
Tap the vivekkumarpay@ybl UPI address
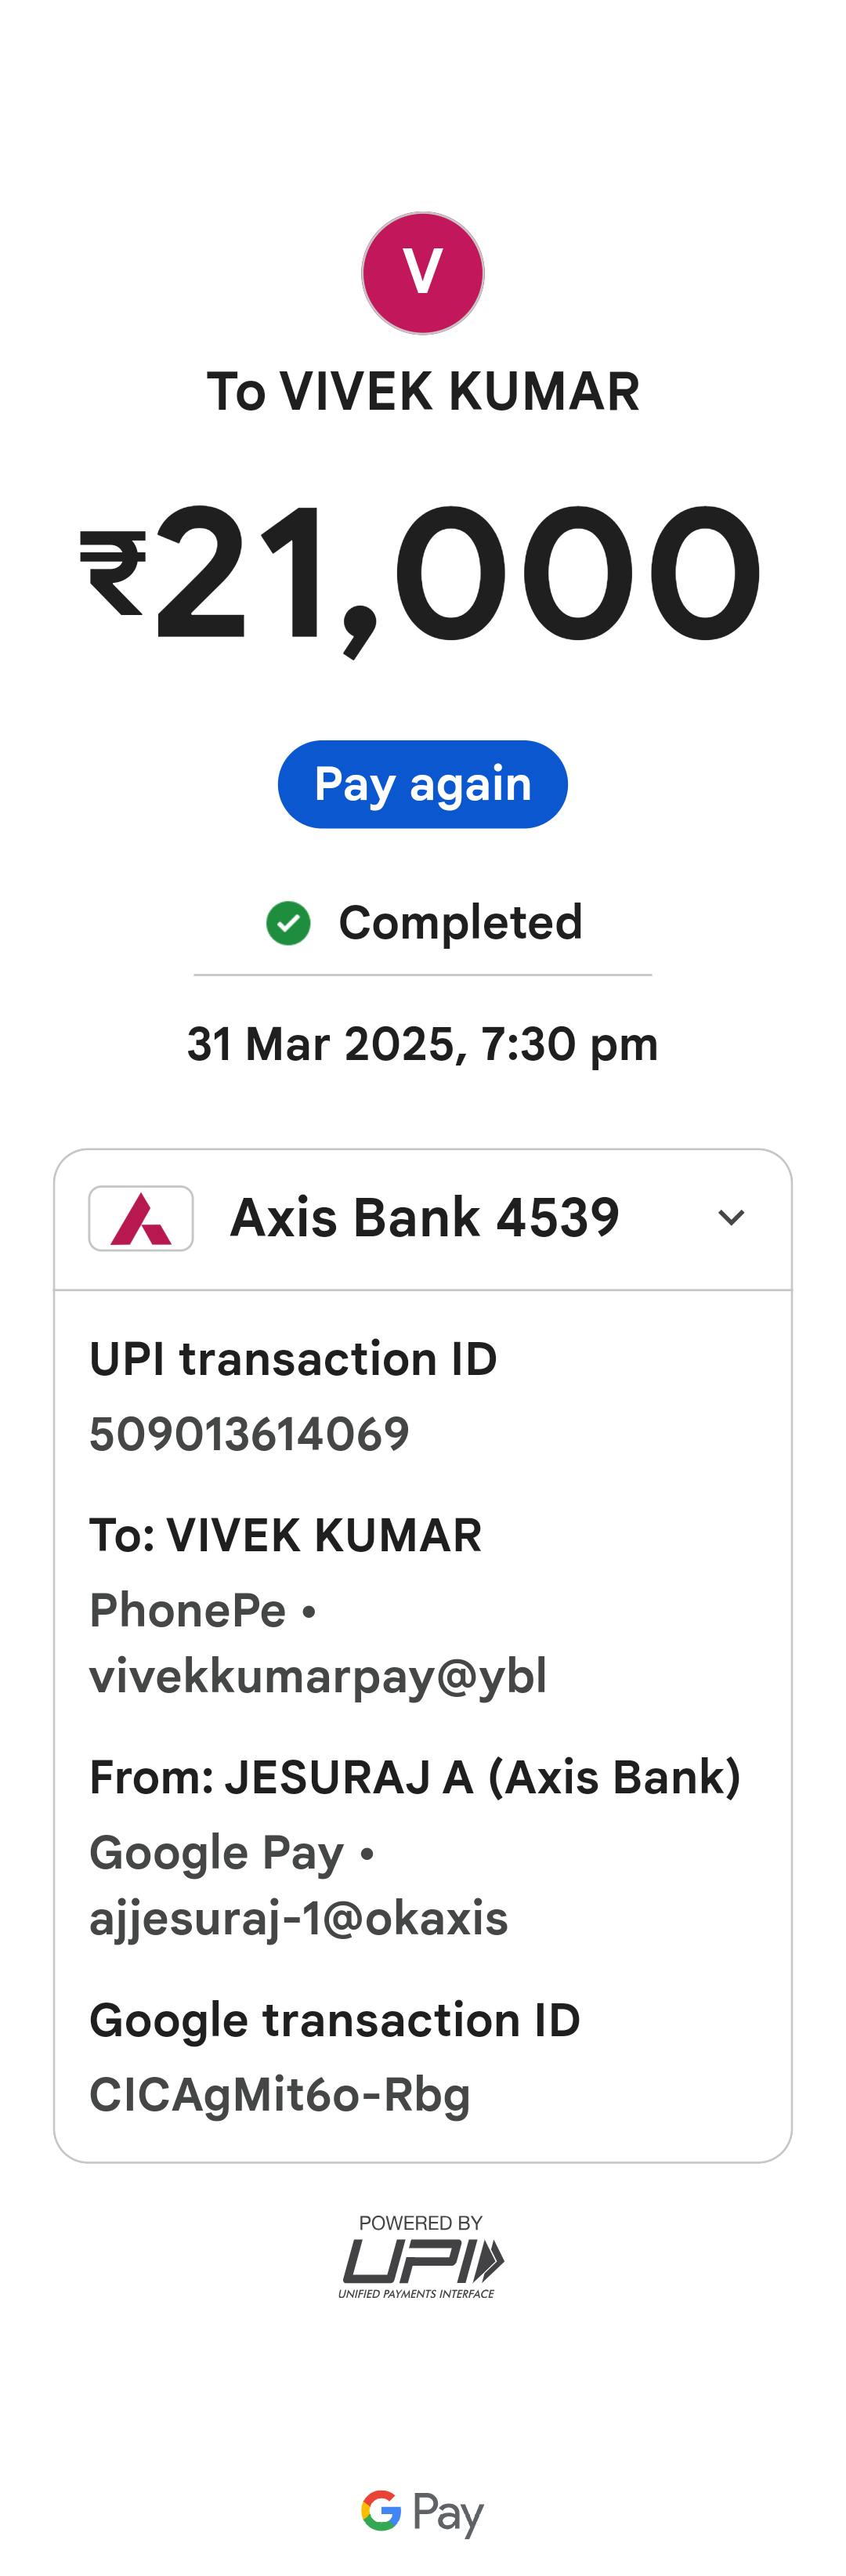point(318,1675)
